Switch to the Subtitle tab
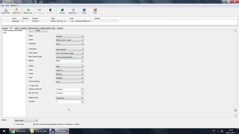The image size is (239, 134). pos(24,28)
